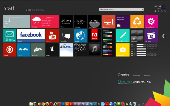Click the multiply key on Calculator tile
Viewport: 170px width, 106px height.
click(134, 39)
